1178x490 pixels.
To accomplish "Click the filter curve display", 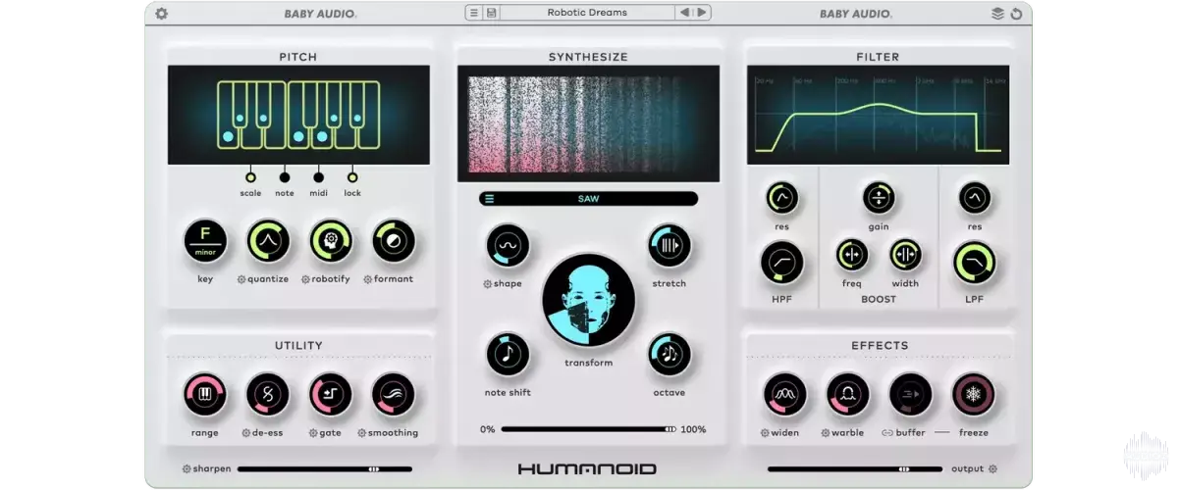I will 879,115.
